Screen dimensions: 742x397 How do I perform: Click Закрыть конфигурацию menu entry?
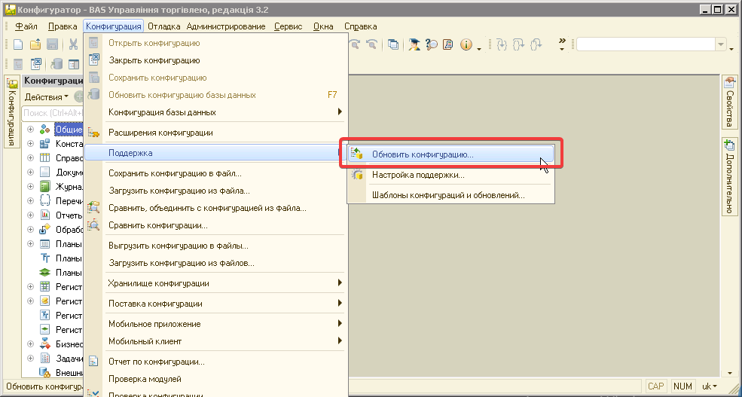point(154,60)
